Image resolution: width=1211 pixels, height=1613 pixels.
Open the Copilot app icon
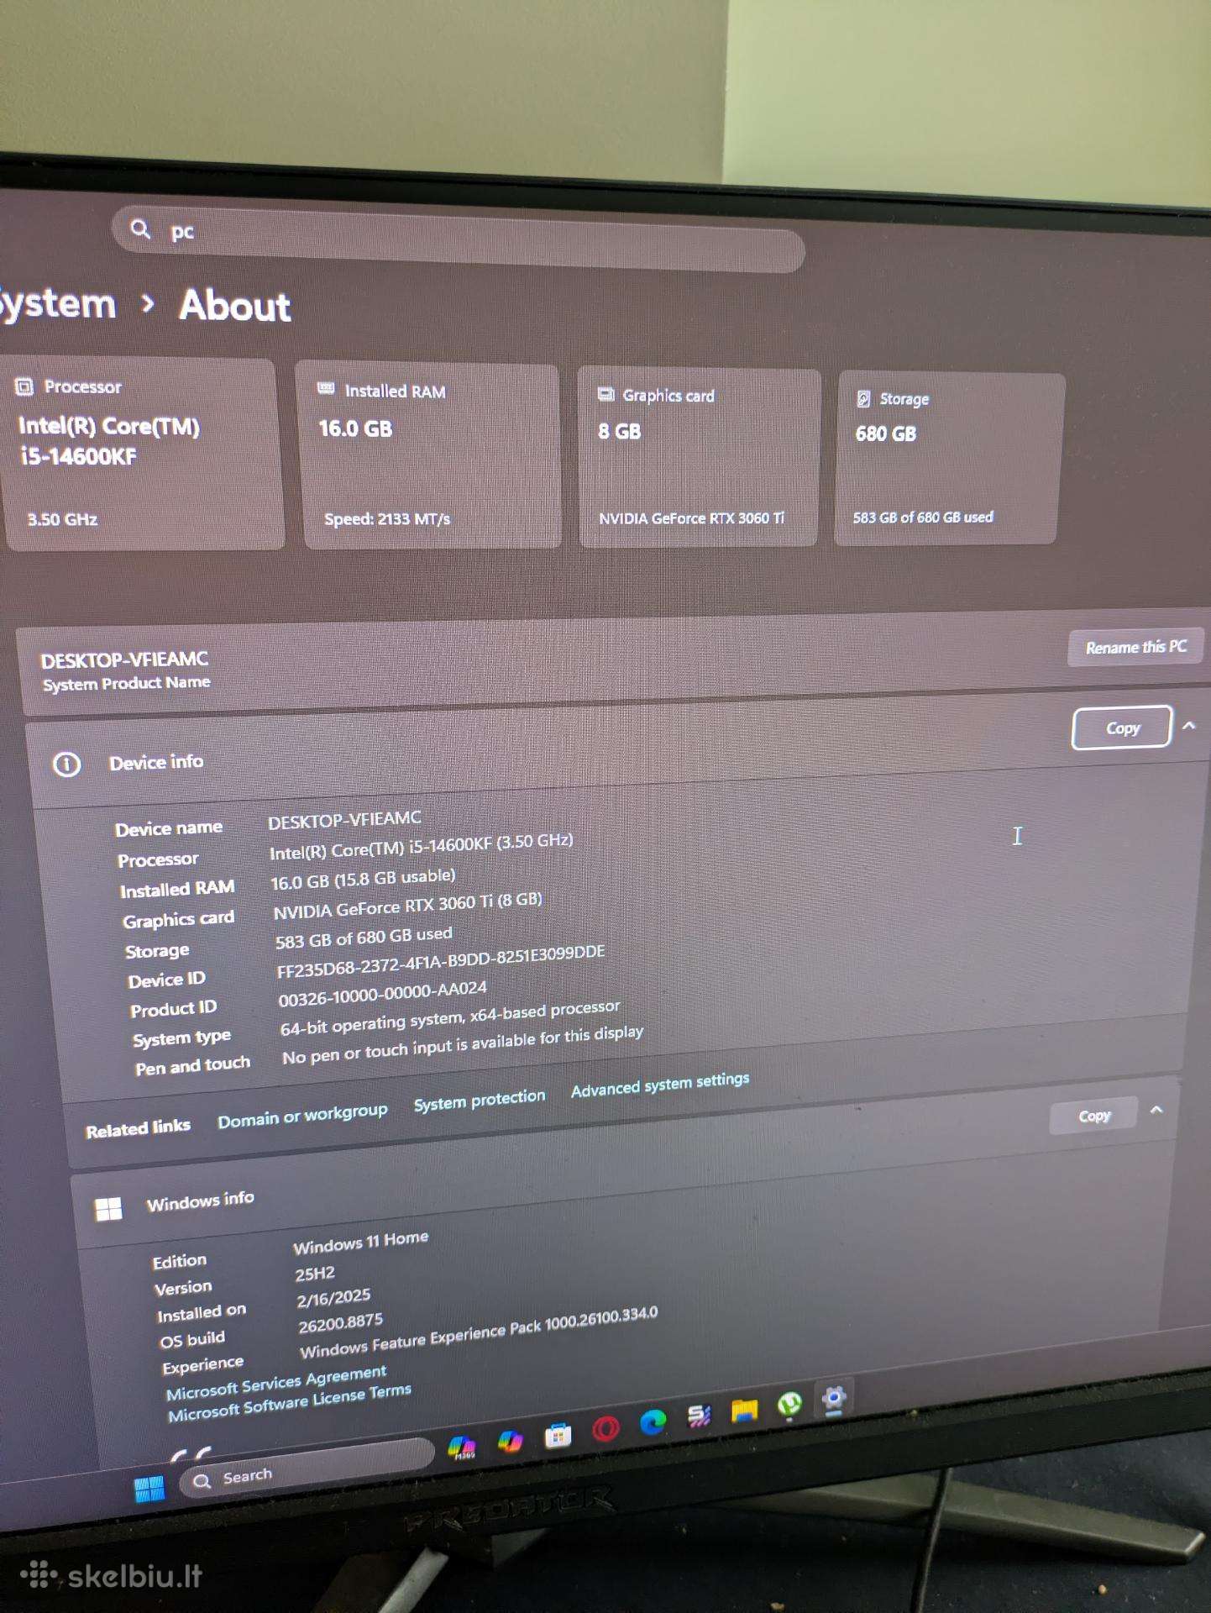click(510, 1442)
